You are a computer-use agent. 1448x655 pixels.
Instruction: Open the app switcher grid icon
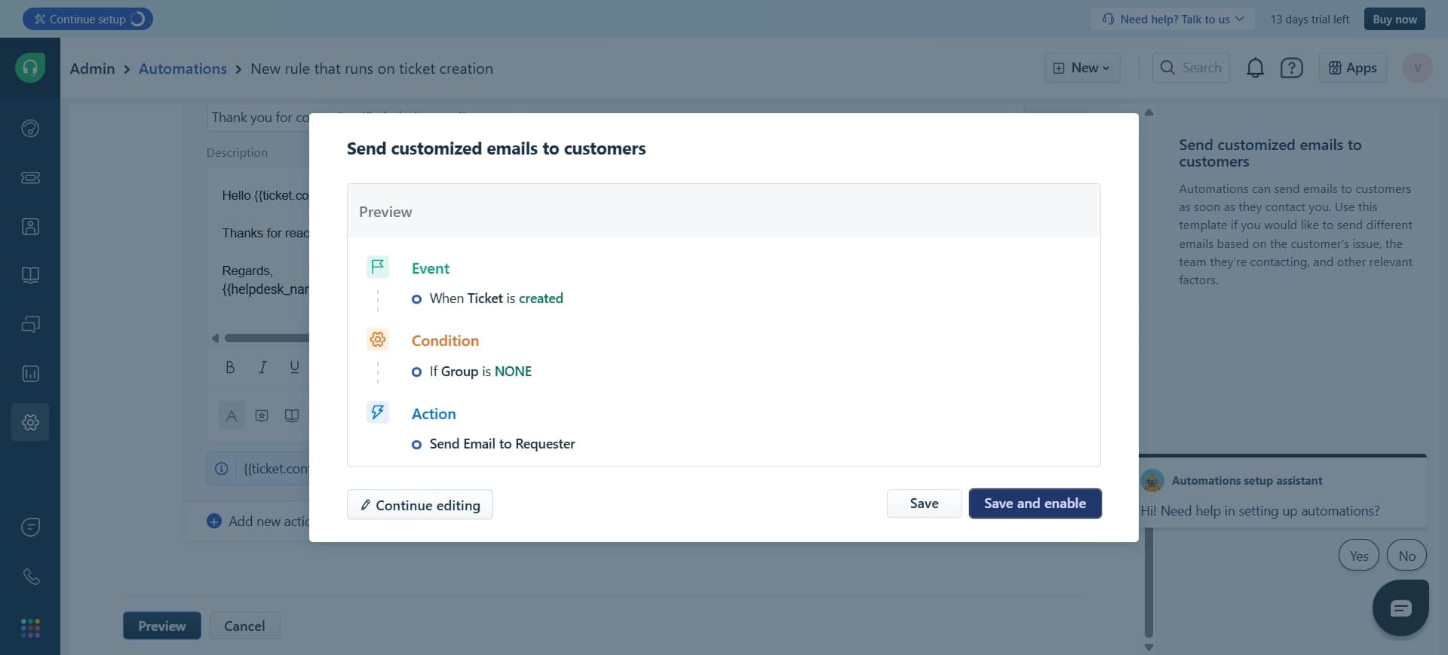[30, 628]
